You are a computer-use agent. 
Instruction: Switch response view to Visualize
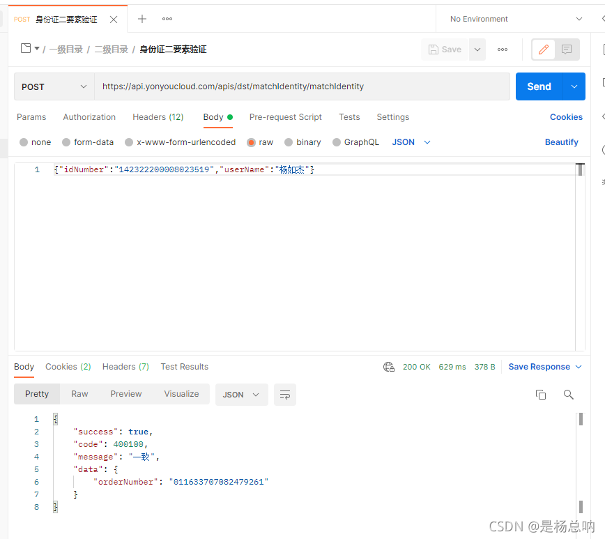[181, 394]
